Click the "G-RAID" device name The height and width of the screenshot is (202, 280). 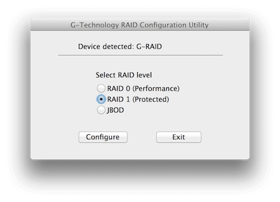coord(149,46)
